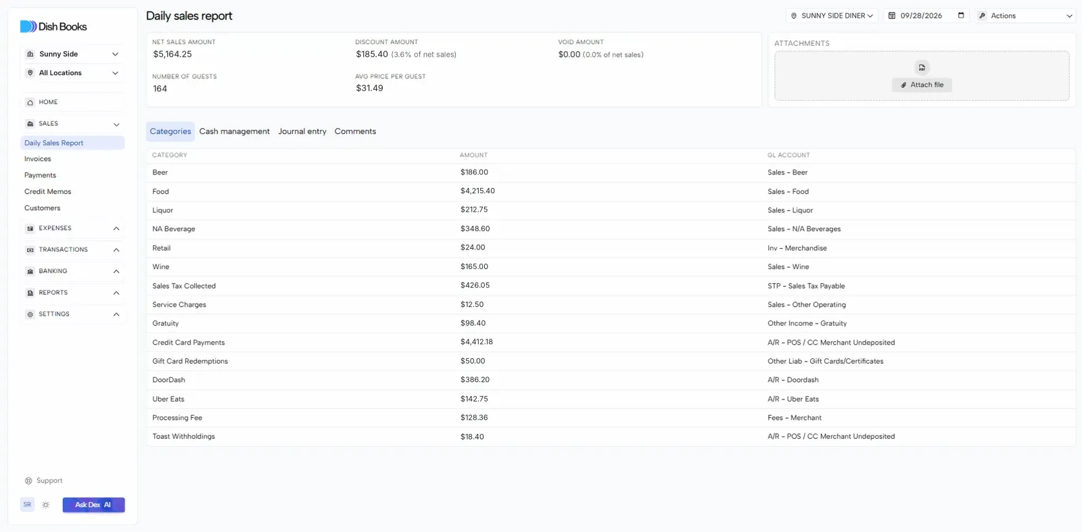Select the Beer category row
1082x532 pixels.
click(x=611, y=173)
